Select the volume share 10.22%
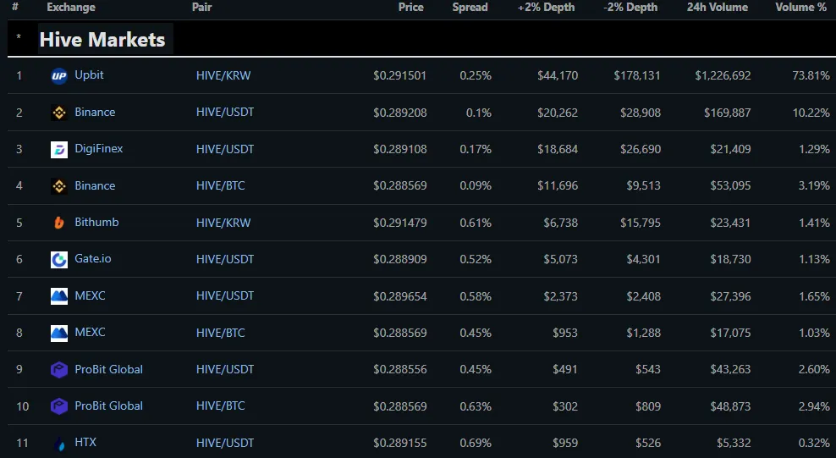 (811, 113)
